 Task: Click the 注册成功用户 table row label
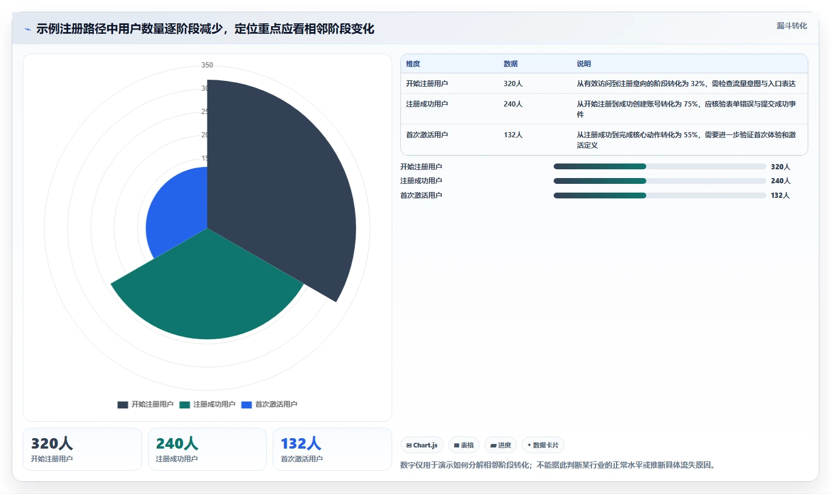(x=427, y=104)
